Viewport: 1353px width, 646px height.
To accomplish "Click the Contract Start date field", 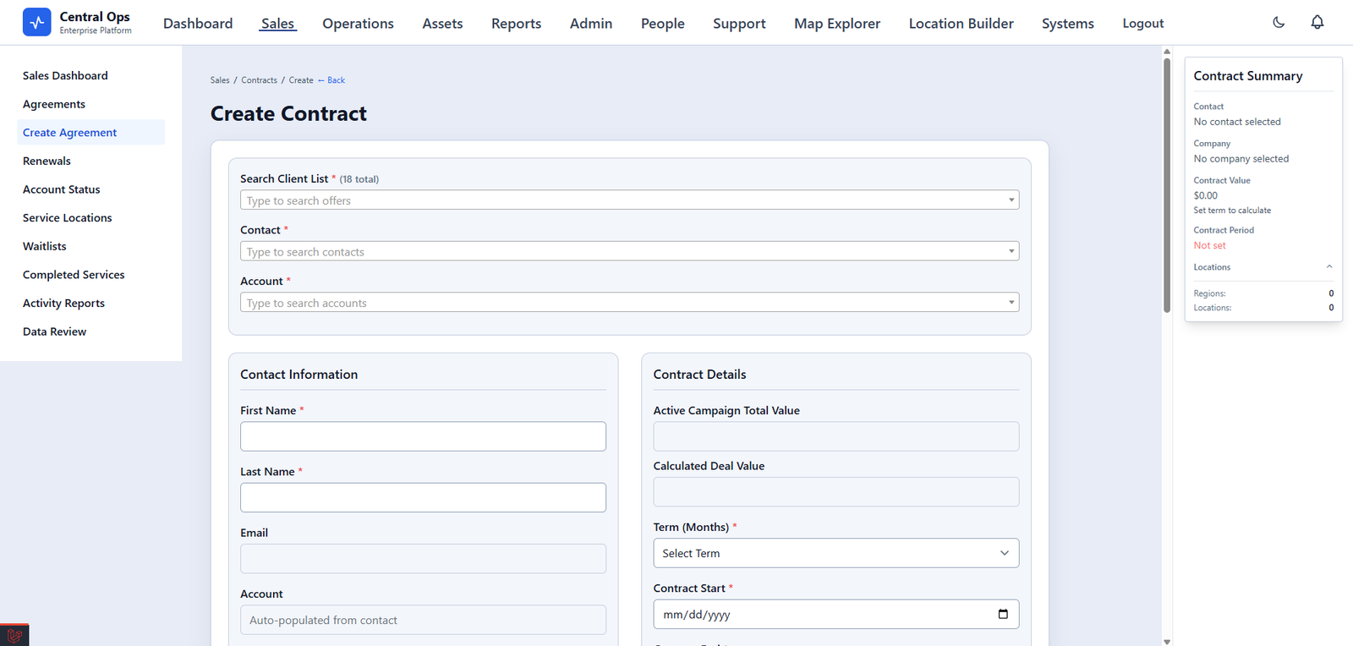I will click(x=835, y=614).
